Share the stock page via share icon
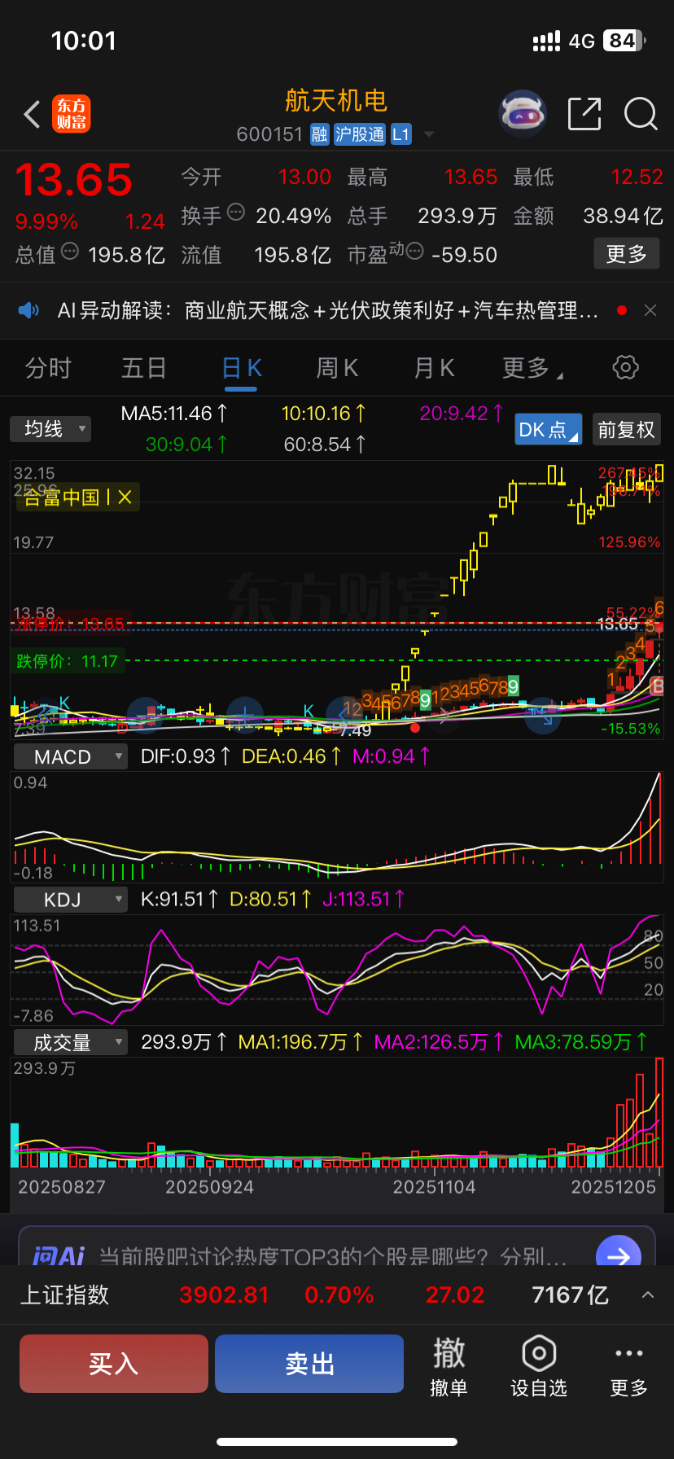Image resolution: width=674 pixels, height=1459 pixels. pos(584,114)
